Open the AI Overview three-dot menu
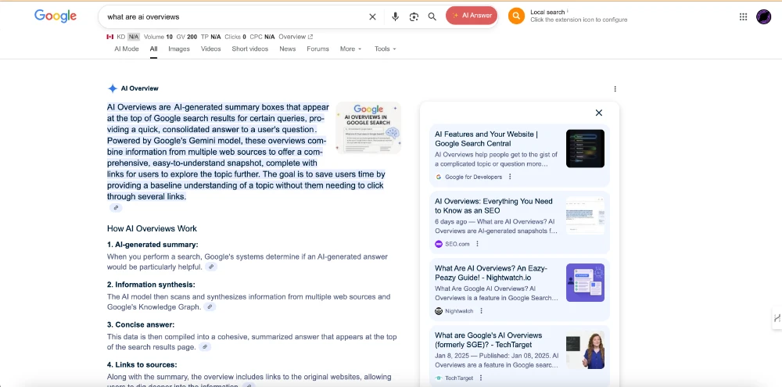 point(615,89)
